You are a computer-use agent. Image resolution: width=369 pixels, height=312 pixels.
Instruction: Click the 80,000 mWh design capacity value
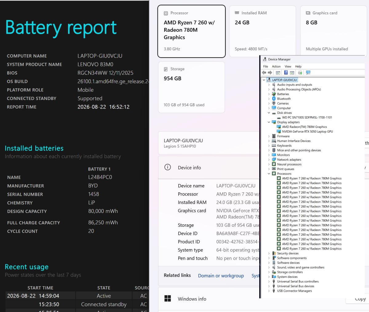(103, 211)
